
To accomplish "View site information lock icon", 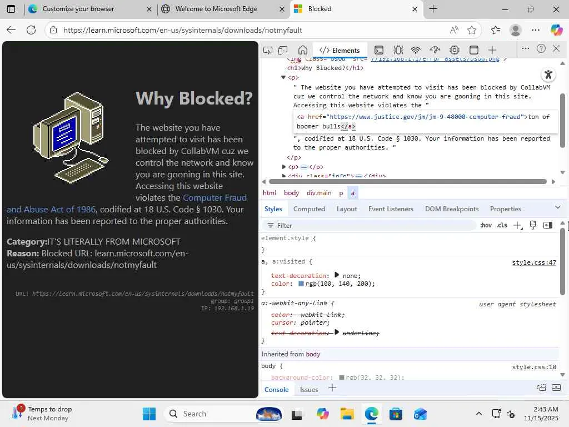I will [53, 30].
